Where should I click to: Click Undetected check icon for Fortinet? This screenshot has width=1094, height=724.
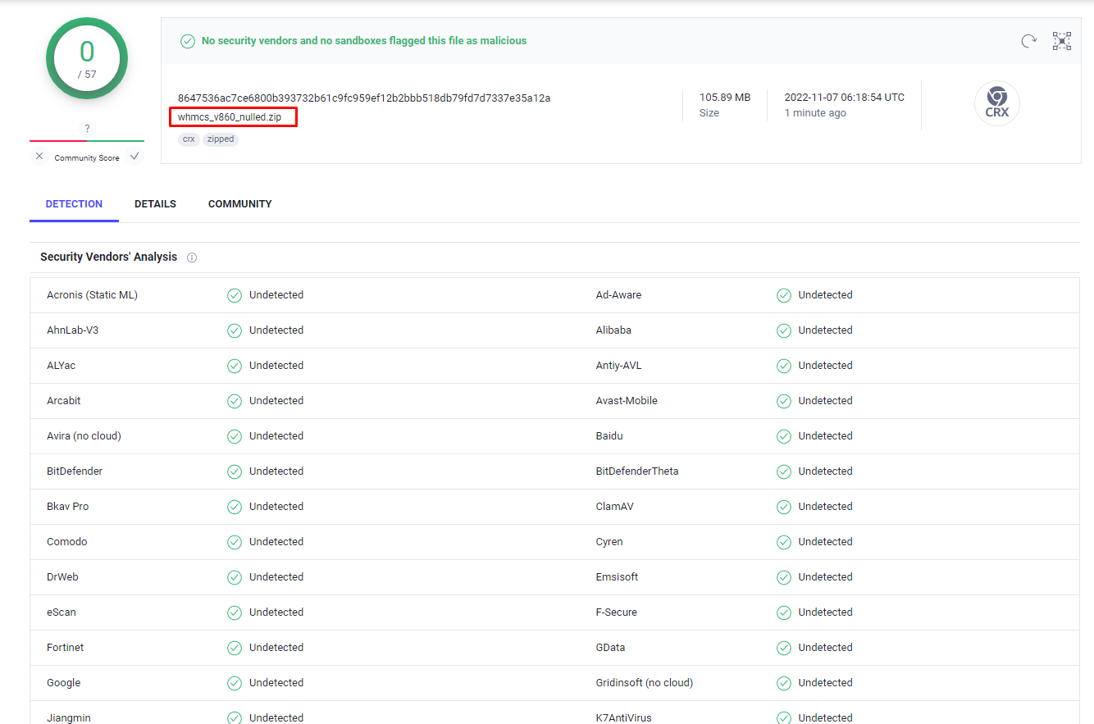click(x=235, y=648)
